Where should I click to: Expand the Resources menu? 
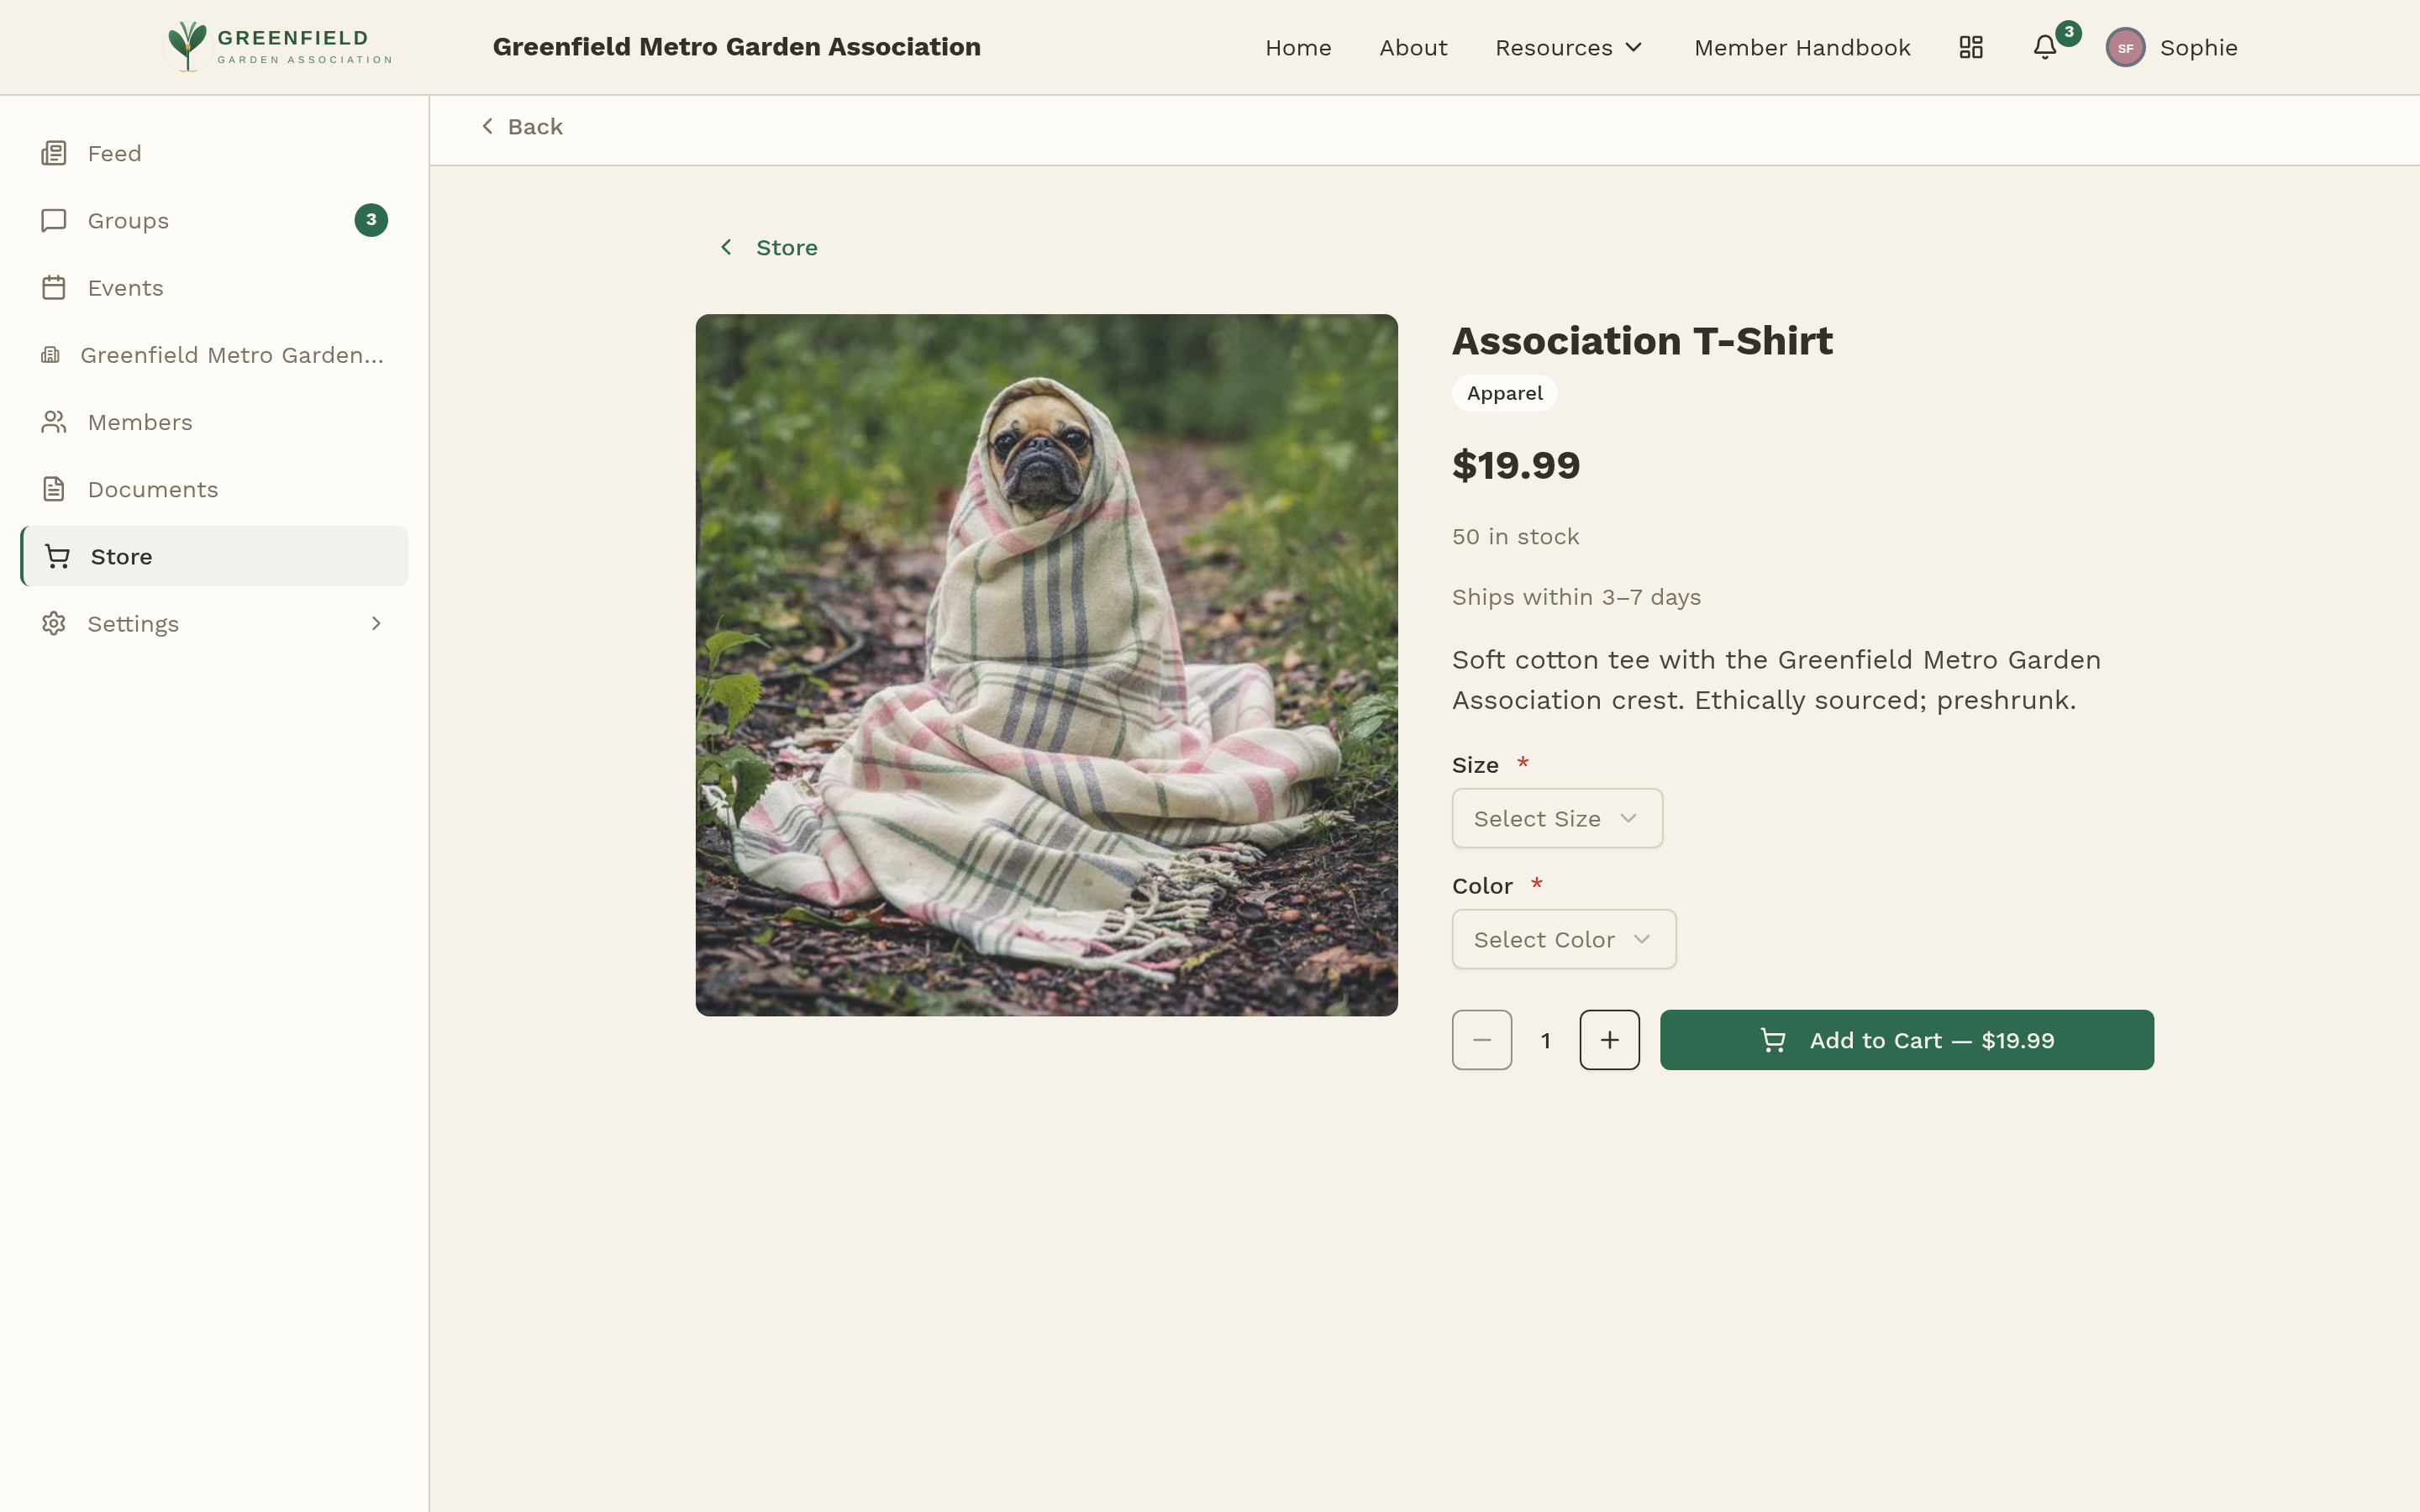pos(1569,47)
